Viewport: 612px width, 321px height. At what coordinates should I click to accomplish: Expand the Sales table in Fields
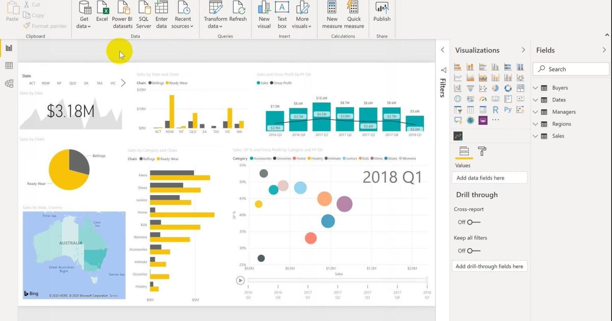pos(535,136)
